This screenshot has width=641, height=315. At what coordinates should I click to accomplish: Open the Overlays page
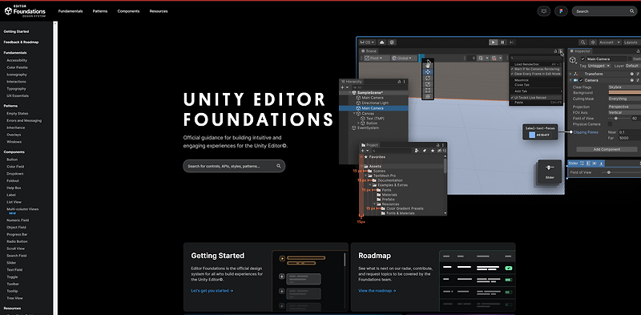[x=14, y=135]
